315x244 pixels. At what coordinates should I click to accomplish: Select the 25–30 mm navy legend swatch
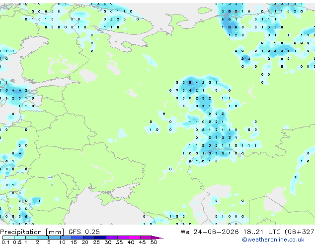(x=100, y=238)
